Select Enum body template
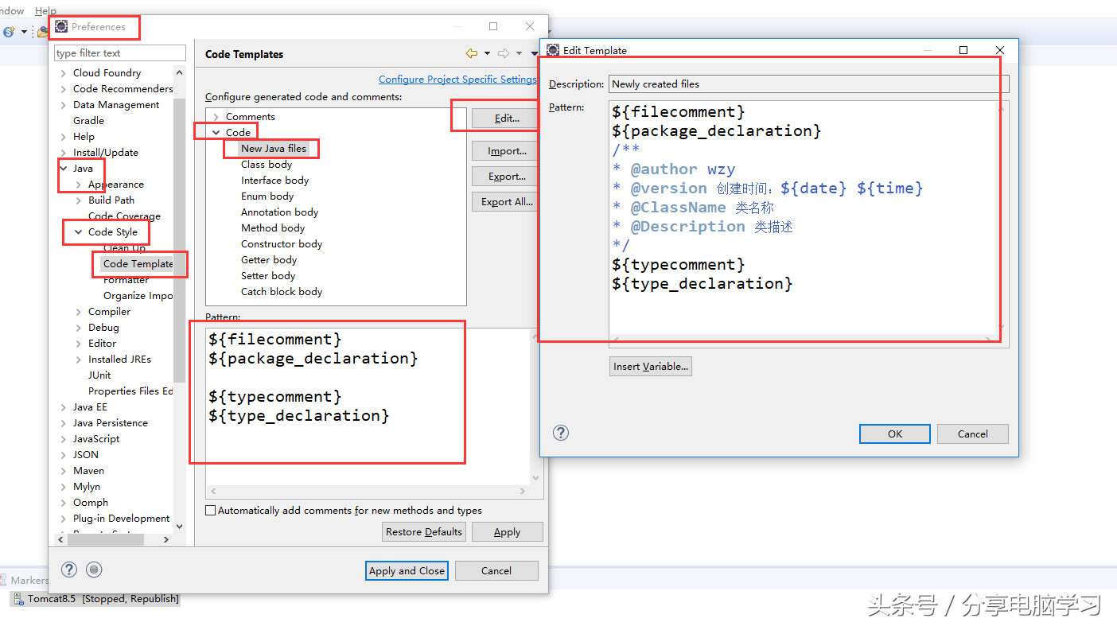The height and width of the screenshot is (626, 1117). point(267,196)
